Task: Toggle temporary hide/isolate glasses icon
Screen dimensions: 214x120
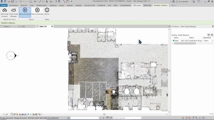Action: (x=28, y=114)
